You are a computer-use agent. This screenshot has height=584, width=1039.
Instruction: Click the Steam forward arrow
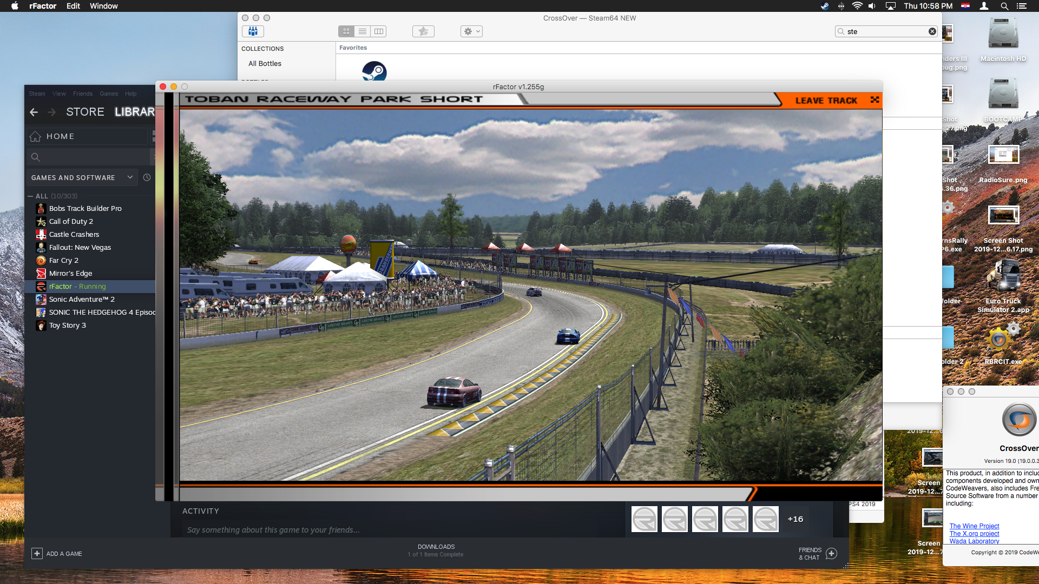coord(52,112)
